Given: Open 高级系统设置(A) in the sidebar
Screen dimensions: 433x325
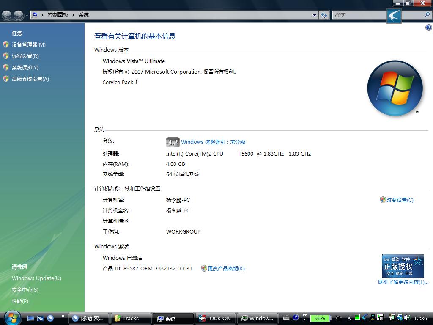Looking at the screenshot, I should pyautogui.click(x=30, y=79).
